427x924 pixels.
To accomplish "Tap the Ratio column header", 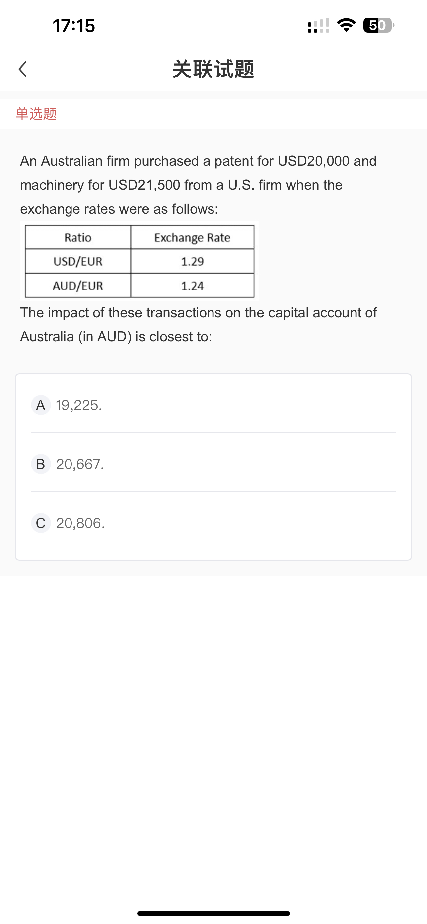I will click(x=78, y=237).
